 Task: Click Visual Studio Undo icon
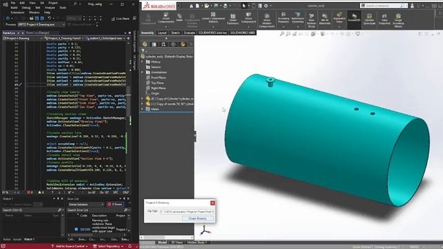coord(49,19)
